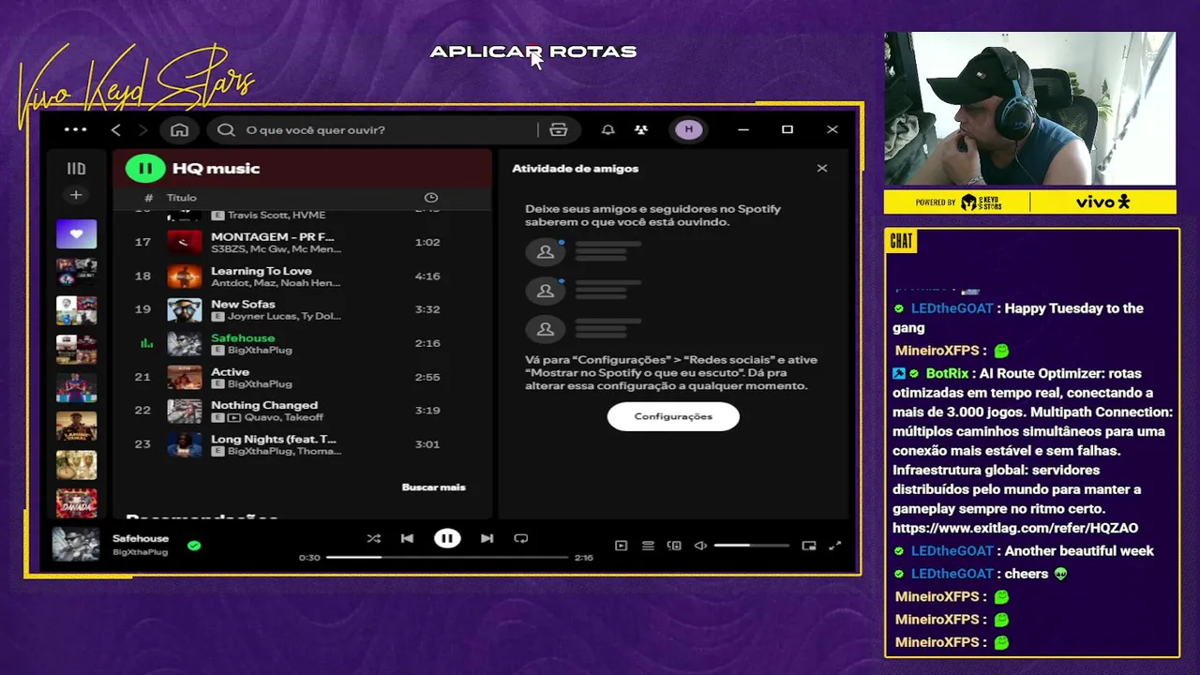
Task: Open the Learning To Love album thumbnail
Action: click(185, 276)
